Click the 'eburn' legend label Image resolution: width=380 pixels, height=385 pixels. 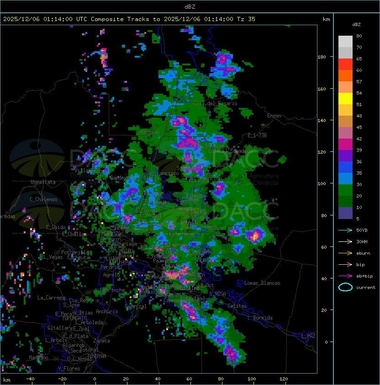(363, 253)
